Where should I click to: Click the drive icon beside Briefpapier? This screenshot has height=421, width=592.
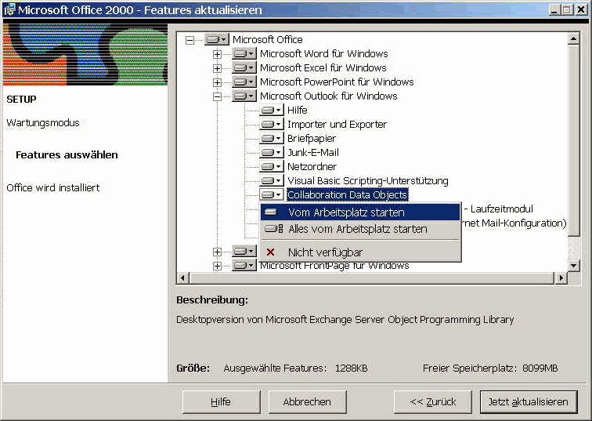pos(272,138)
